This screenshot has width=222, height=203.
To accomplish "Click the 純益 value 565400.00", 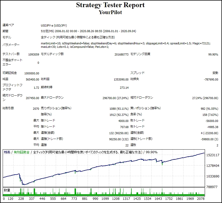I will 32,79.
